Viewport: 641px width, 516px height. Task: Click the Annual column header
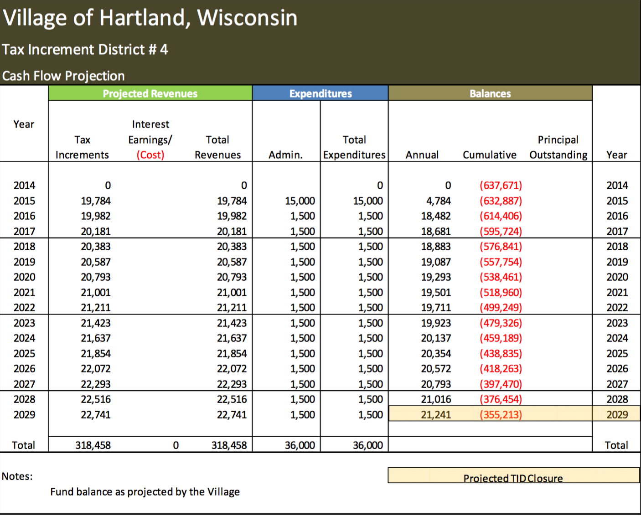(x=422, y=155)
